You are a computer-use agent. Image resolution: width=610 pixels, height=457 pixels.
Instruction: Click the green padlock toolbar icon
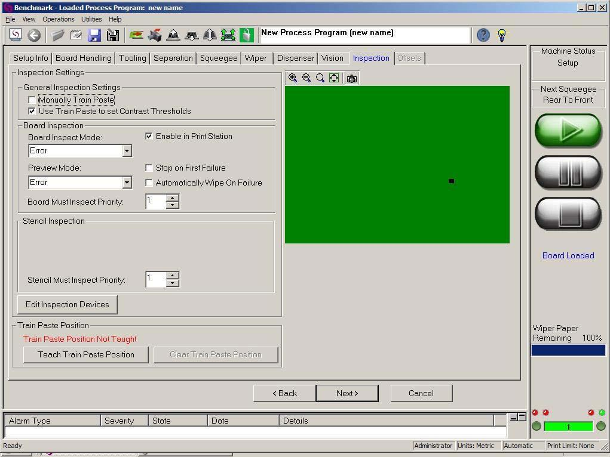coord(247,35)
